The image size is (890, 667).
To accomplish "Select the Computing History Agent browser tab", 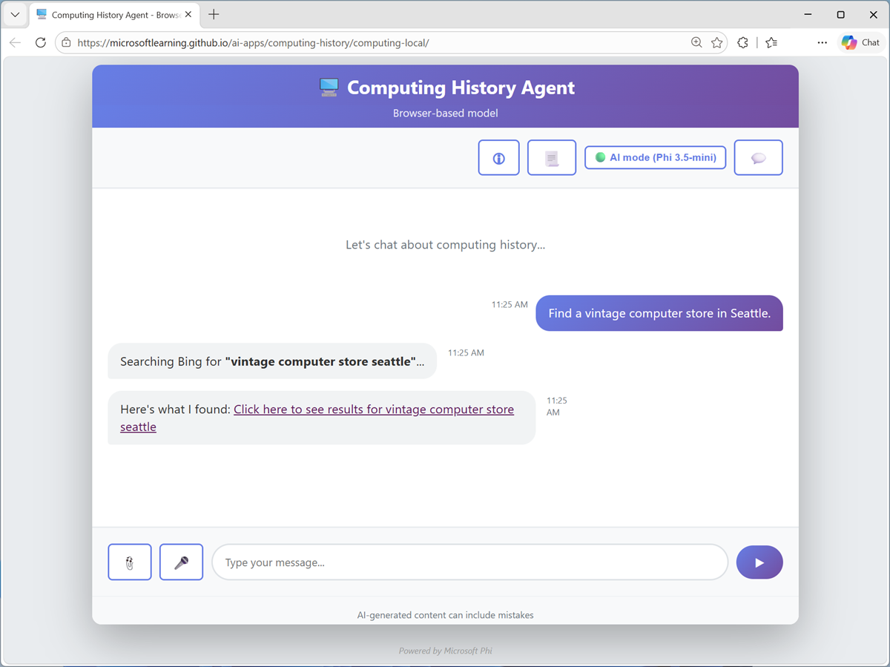I will 115,15.
